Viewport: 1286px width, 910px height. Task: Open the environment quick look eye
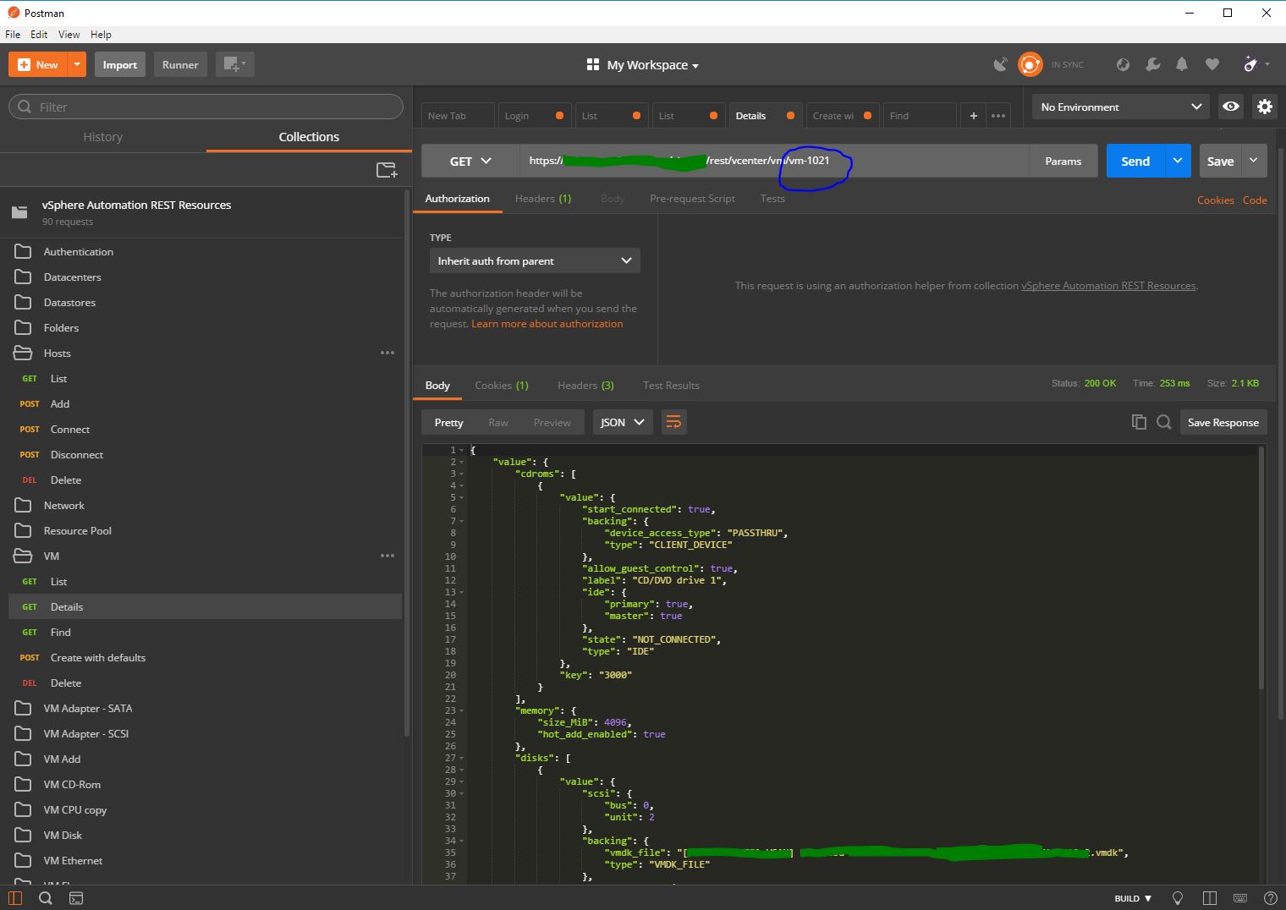[1231, 107]
